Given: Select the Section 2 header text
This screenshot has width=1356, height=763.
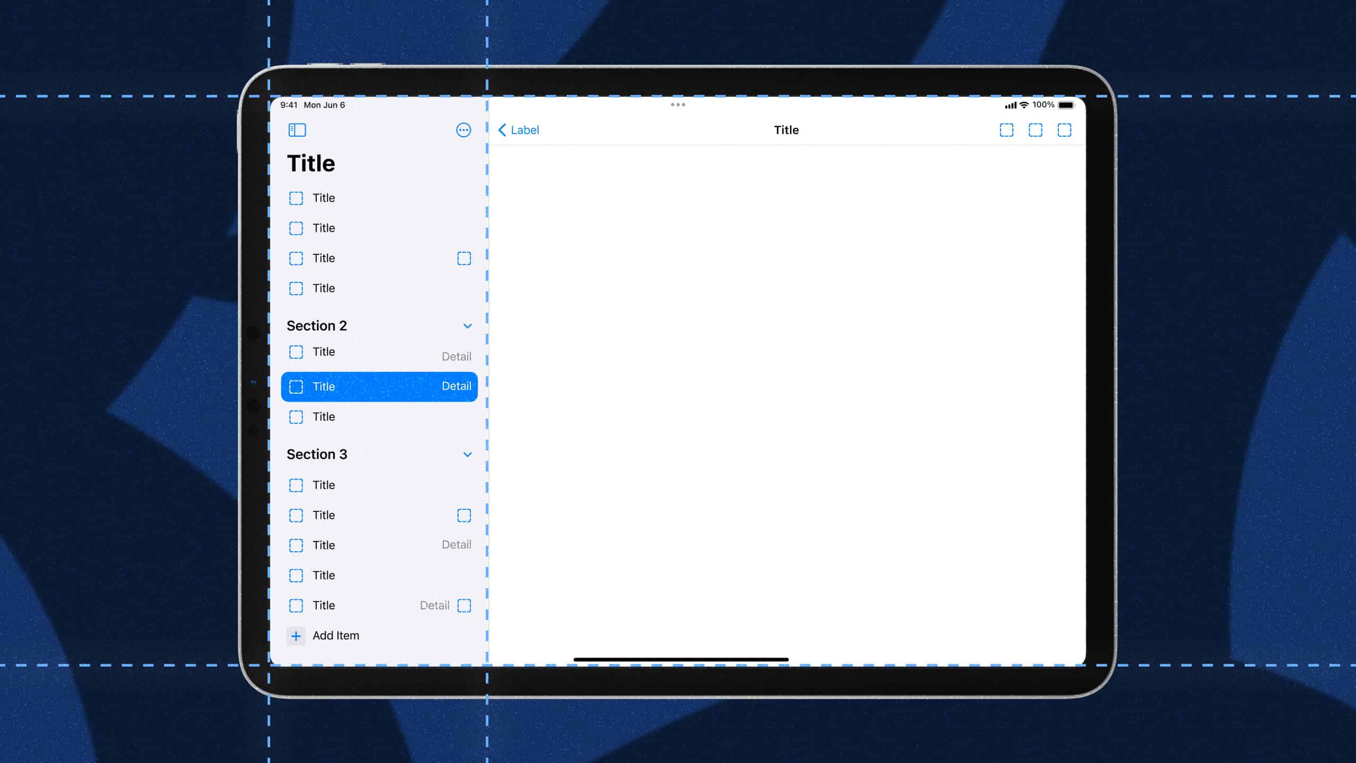Looking at the screenshot, I should 317,325.
